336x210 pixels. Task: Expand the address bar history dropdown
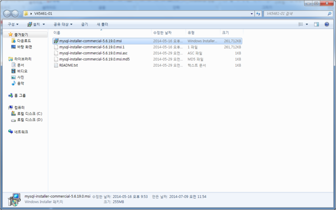(252, 14)
